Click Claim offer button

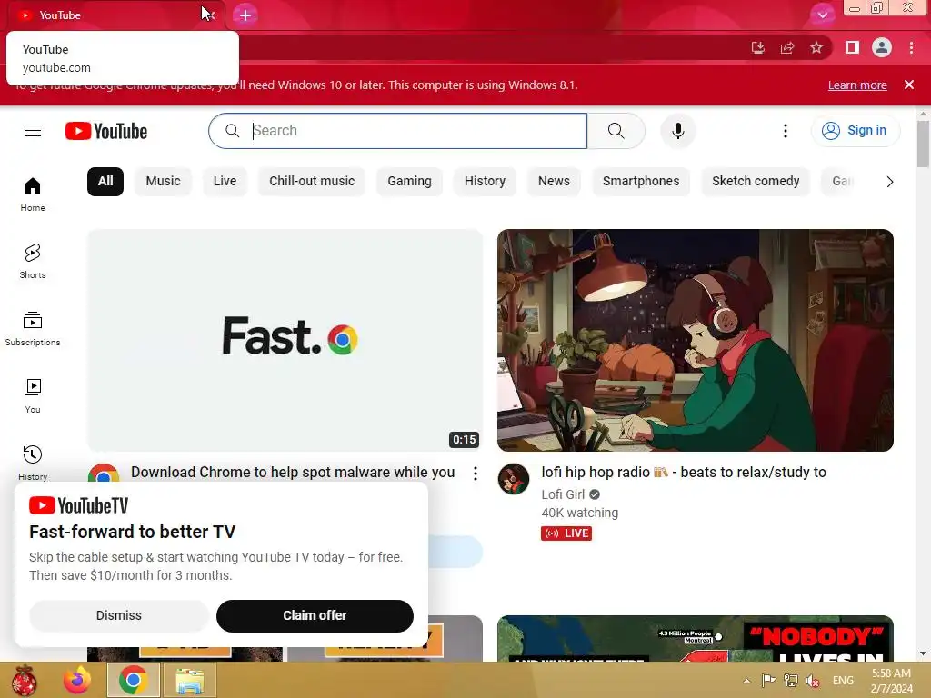315,615
